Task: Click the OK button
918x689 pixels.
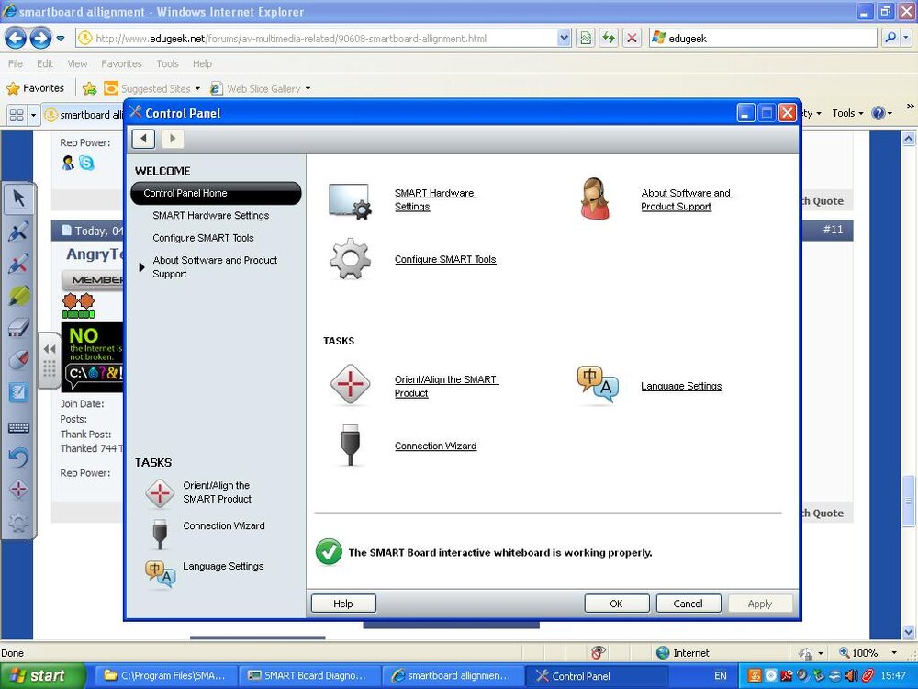Action: (617, 604)
